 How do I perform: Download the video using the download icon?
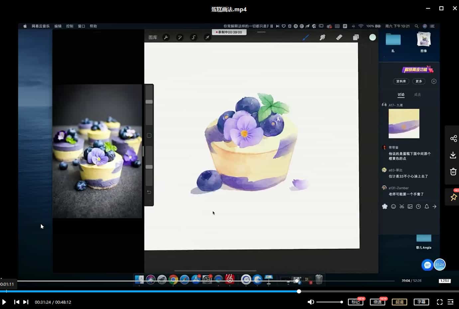click(x=453, y=155)
